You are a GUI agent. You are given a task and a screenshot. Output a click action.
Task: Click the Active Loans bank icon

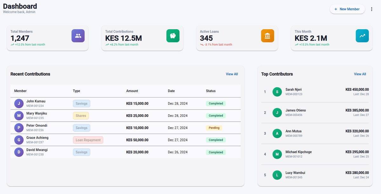[268, 36]
